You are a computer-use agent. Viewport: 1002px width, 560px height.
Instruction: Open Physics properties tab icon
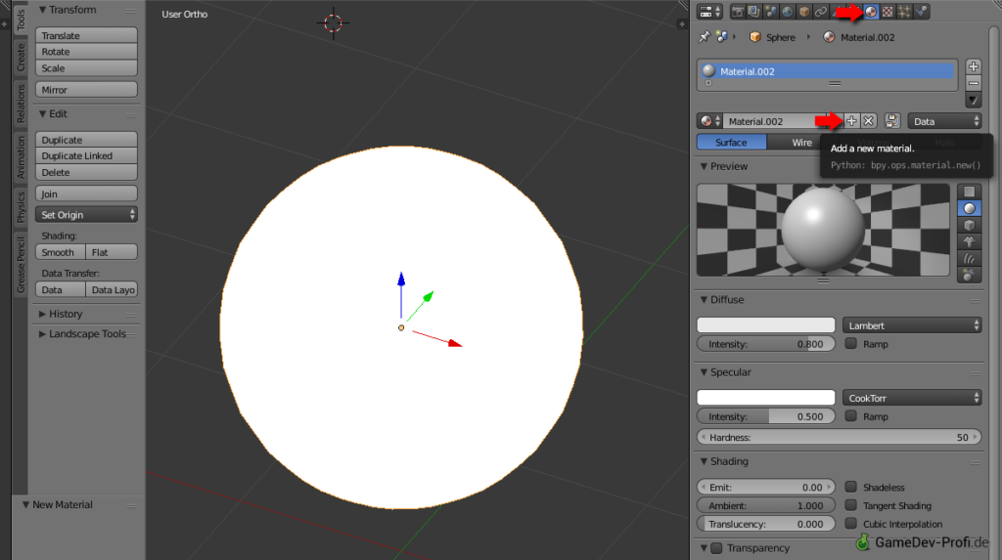coord(921,12)
